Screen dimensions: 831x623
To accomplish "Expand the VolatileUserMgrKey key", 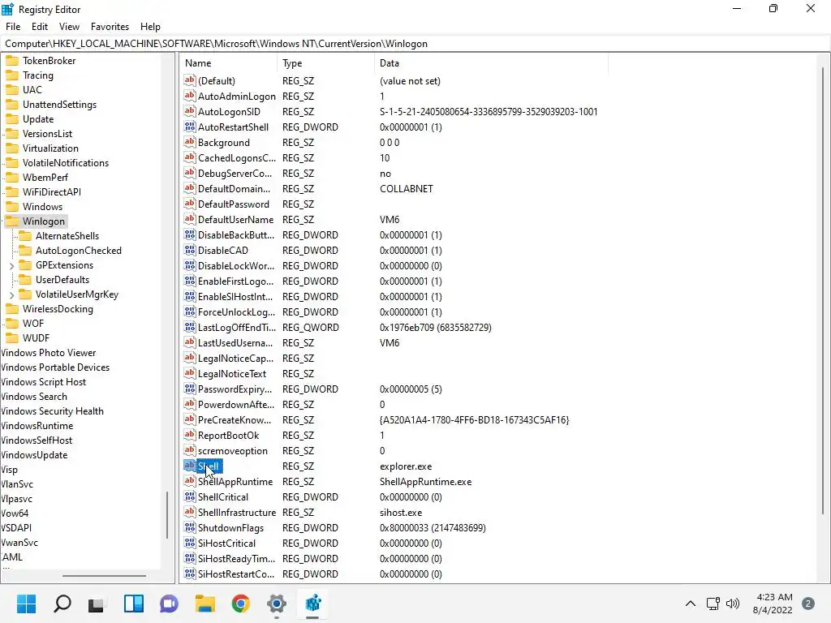I will [x=11, y=294].
